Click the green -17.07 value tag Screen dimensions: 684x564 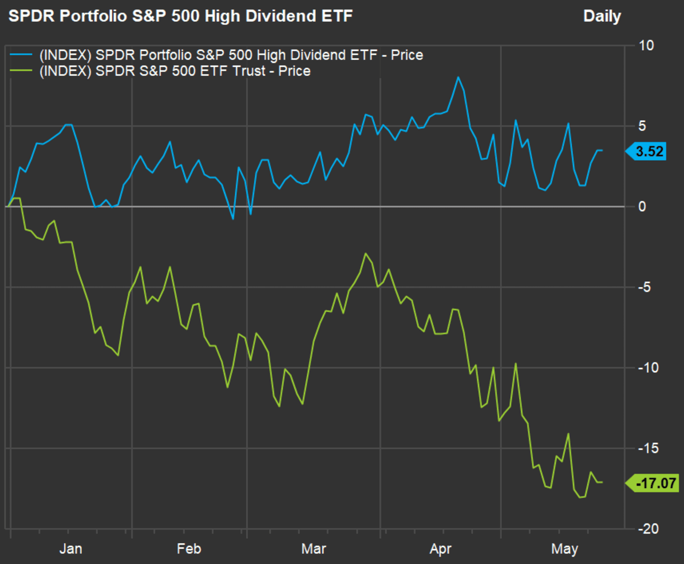pyautogui.click(x=652, y=483)
